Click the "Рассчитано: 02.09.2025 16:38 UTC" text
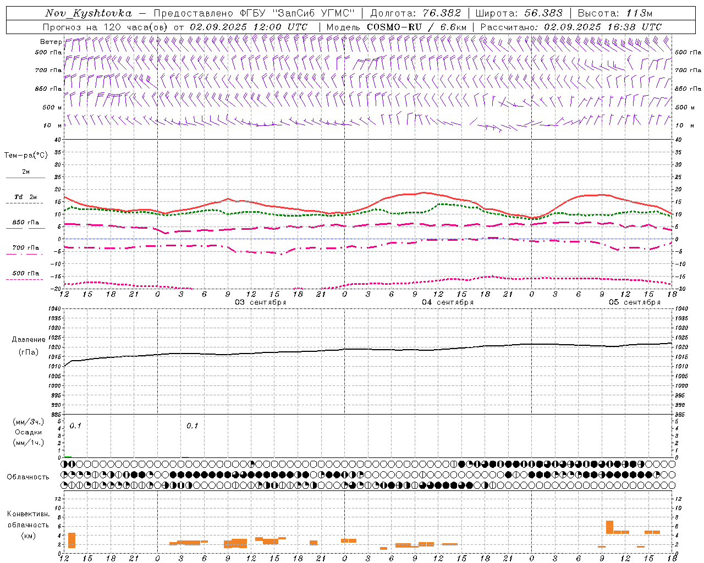 click(571, 27)
